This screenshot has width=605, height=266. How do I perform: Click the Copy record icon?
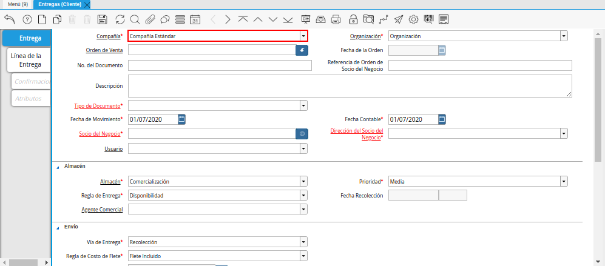[58, 19]
